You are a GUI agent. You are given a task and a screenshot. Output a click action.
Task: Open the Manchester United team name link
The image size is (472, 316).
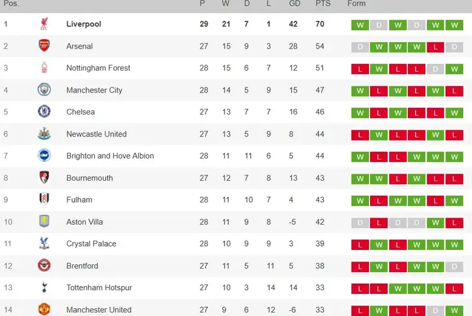(99, 310)
